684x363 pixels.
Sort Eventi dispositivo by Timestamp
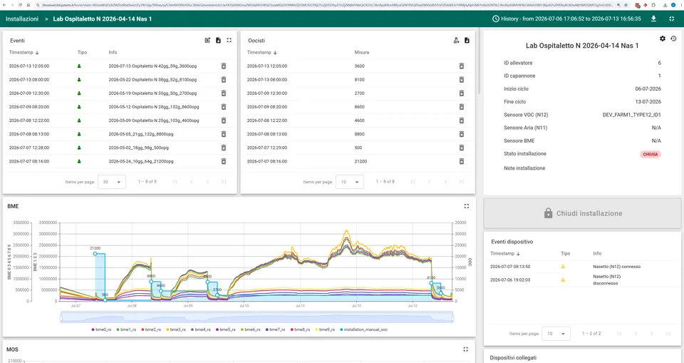[x=505, y=253]
